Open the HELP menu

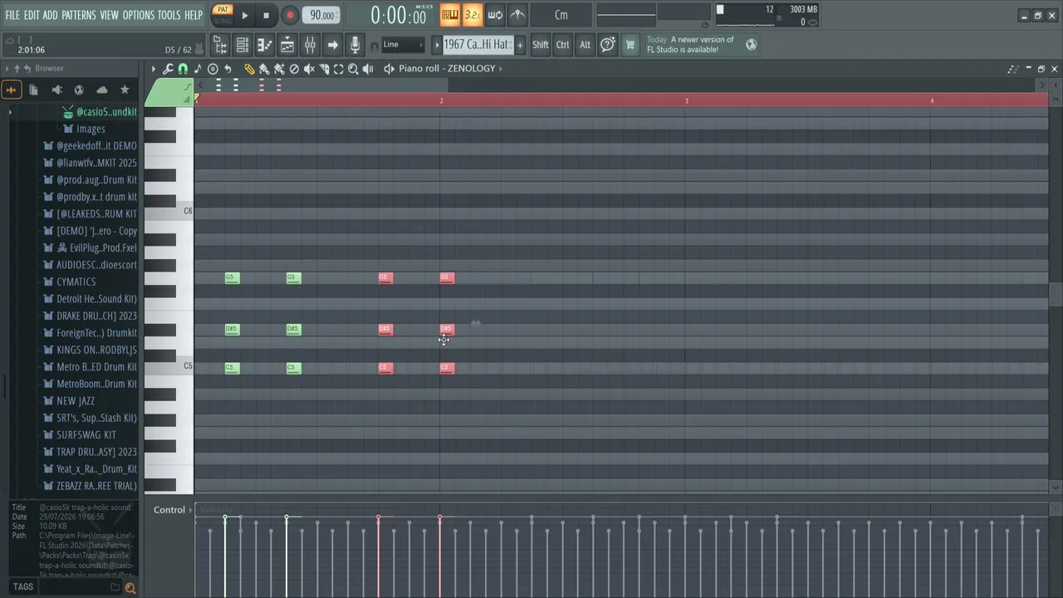pos(193,15)
